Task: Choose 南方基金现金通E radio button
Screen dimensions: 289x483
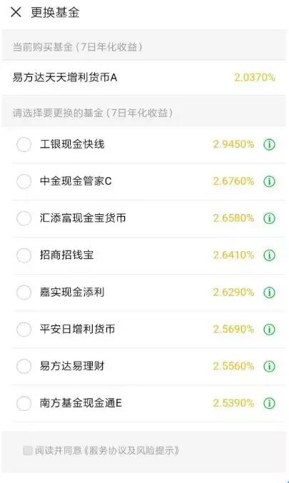Action: click(24, 403)
